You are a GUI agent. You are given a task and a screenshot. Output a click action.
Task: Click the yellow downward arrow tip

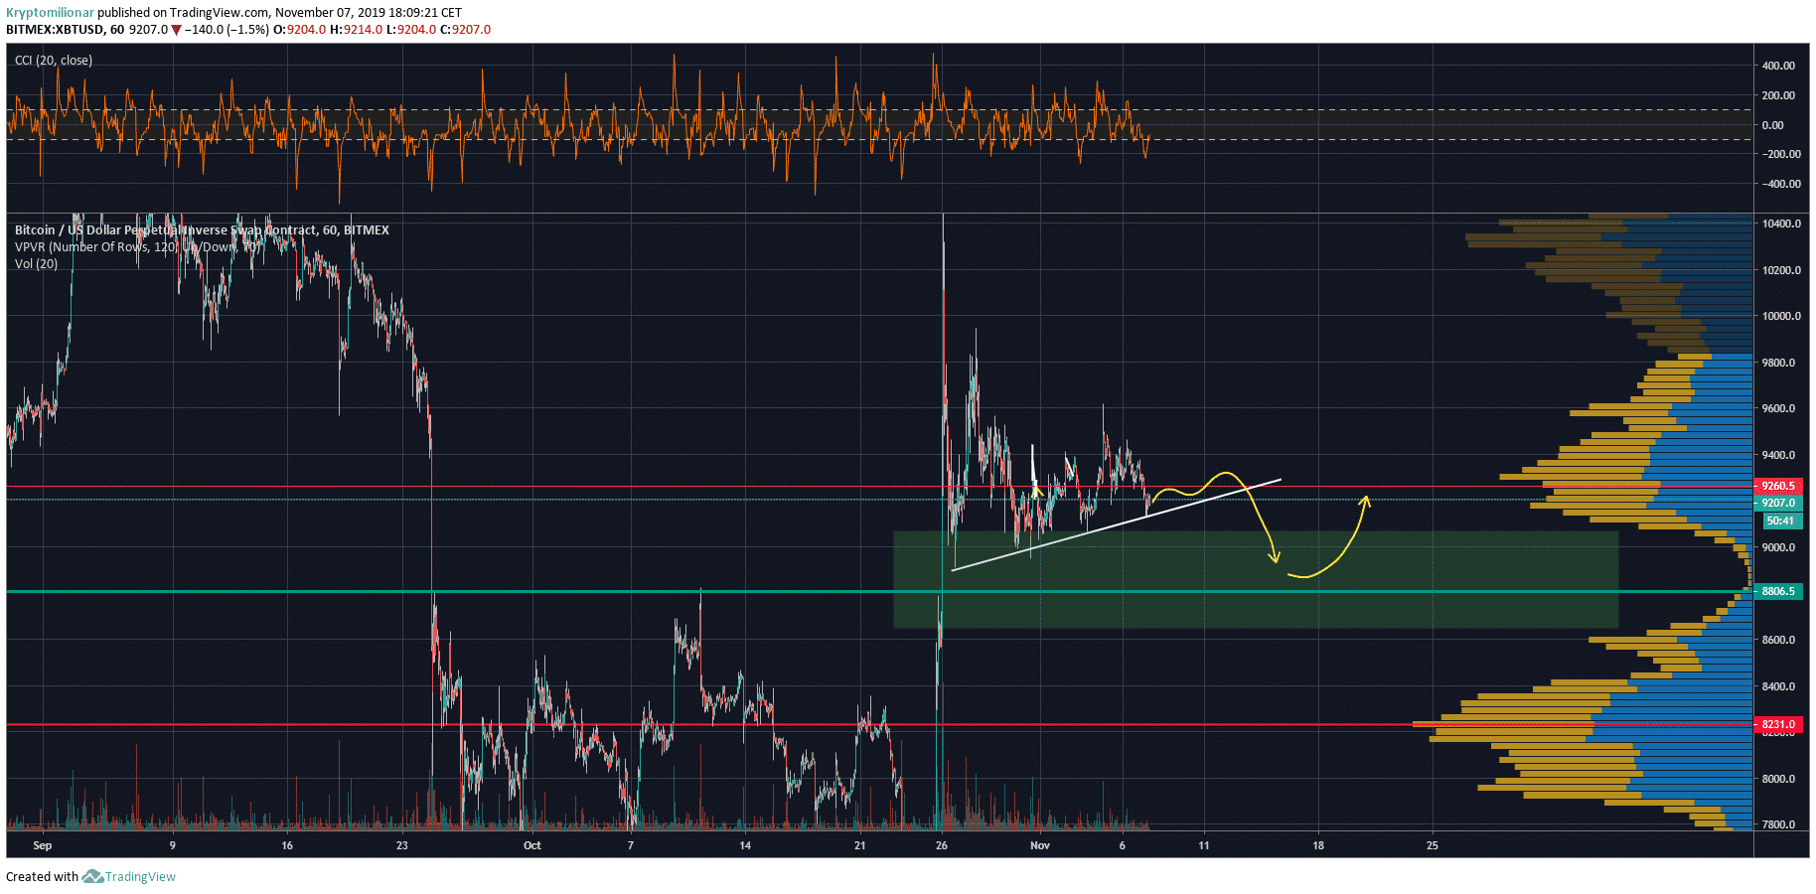pyautogui.click(x=1277, y=560)
